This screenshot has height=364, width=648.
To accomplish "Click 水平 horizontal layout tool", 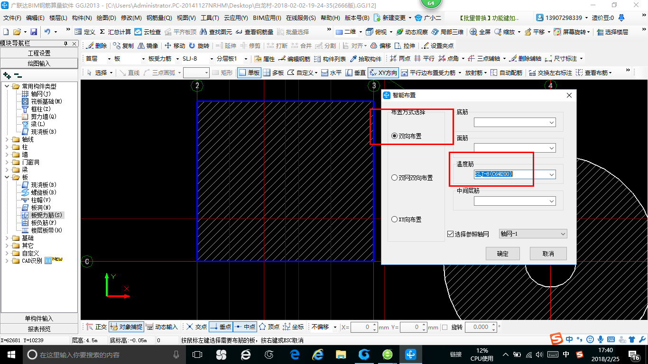I will pos(331,73).
